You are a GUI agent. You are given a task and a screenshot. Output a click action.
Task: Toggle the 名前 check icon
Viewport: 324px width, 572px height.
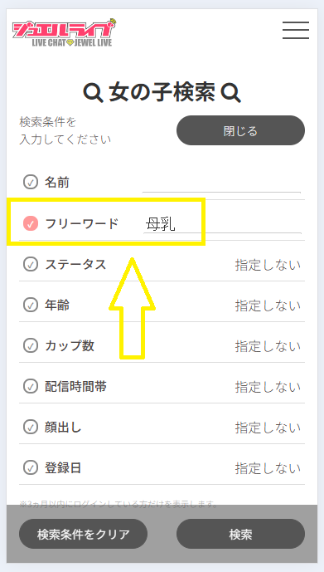pos(31,182)
